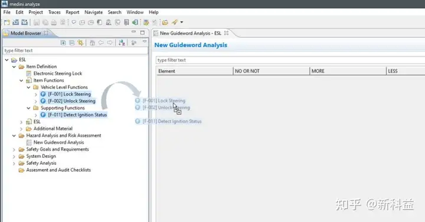Click the green arrow door toolbar icon
Screen dimensions: 425x222
[135, 22]
